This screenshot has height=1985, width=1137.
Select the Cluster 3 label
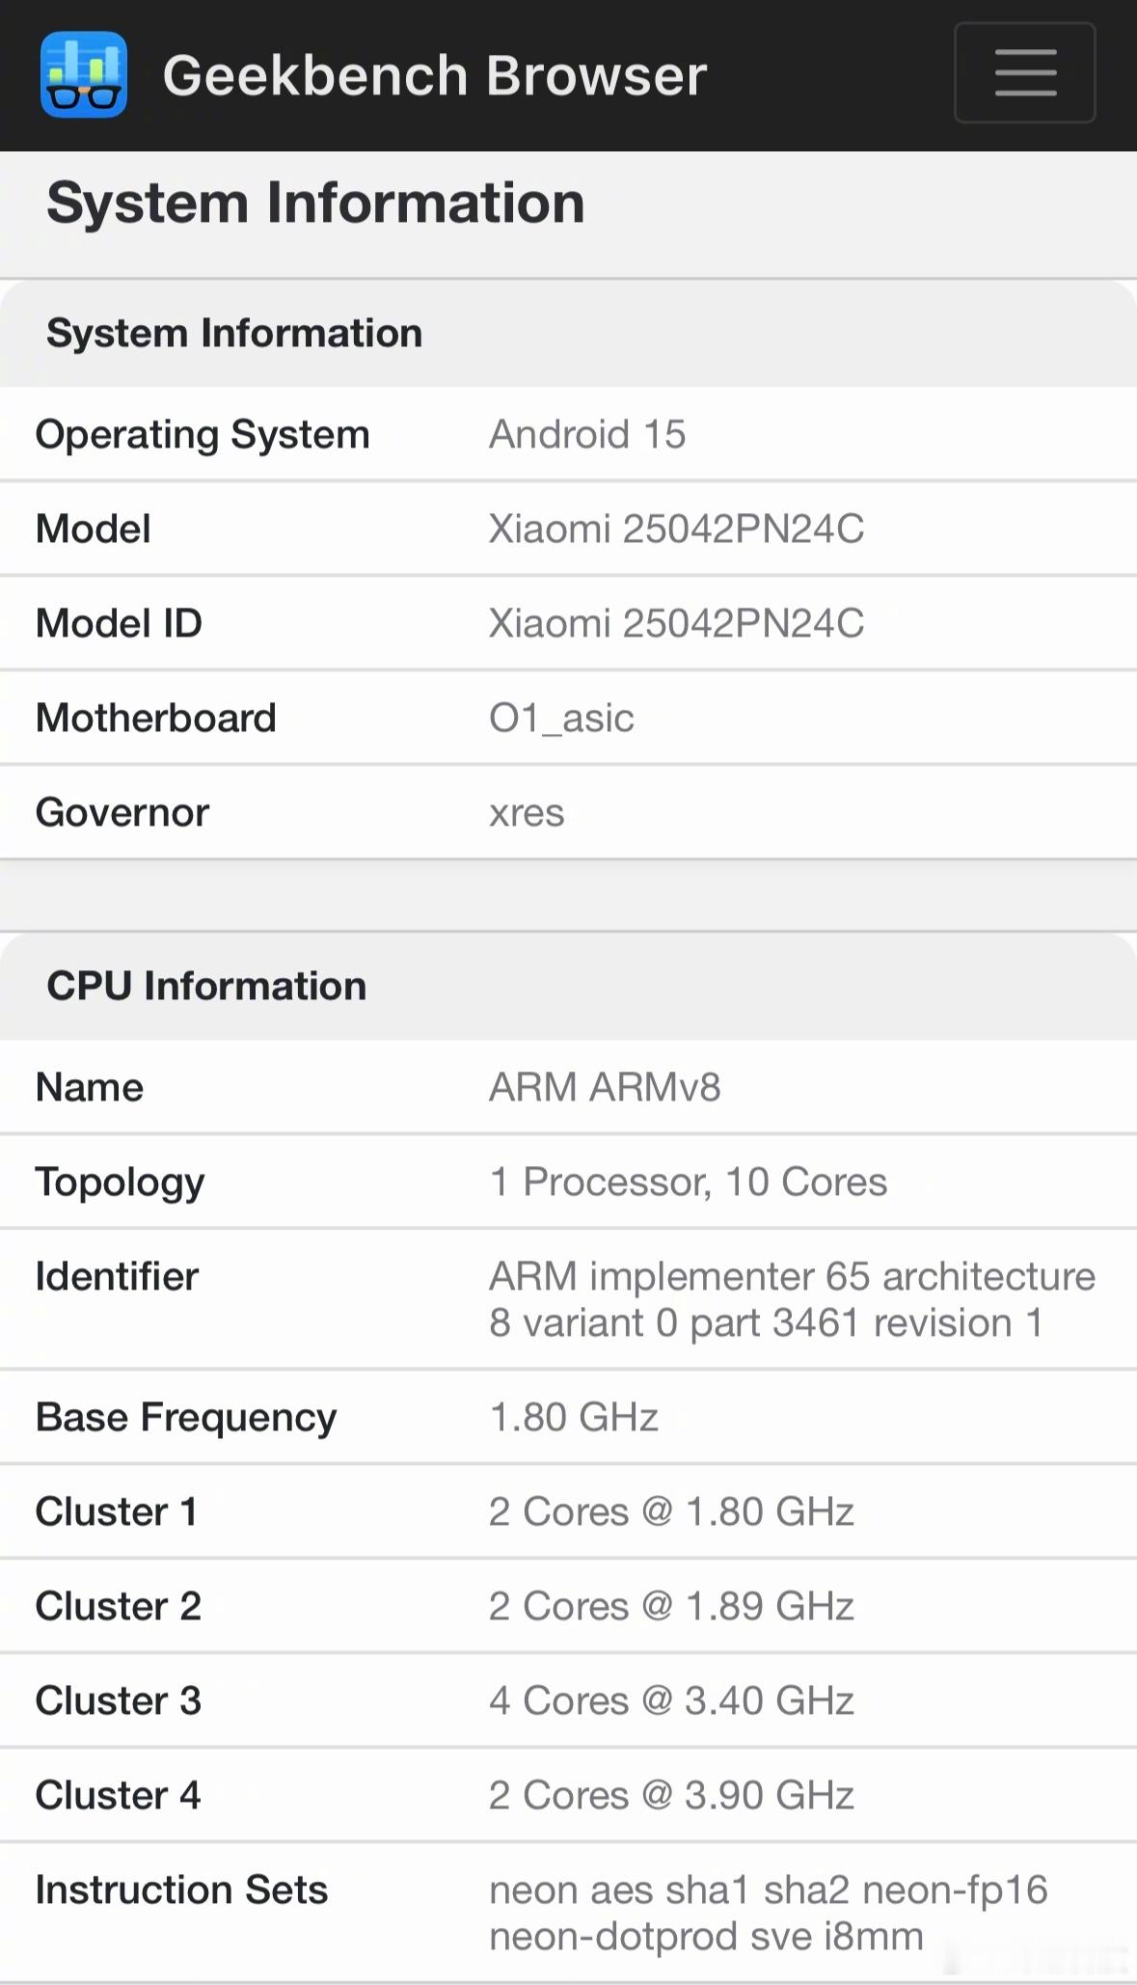tap(119, 1700)
